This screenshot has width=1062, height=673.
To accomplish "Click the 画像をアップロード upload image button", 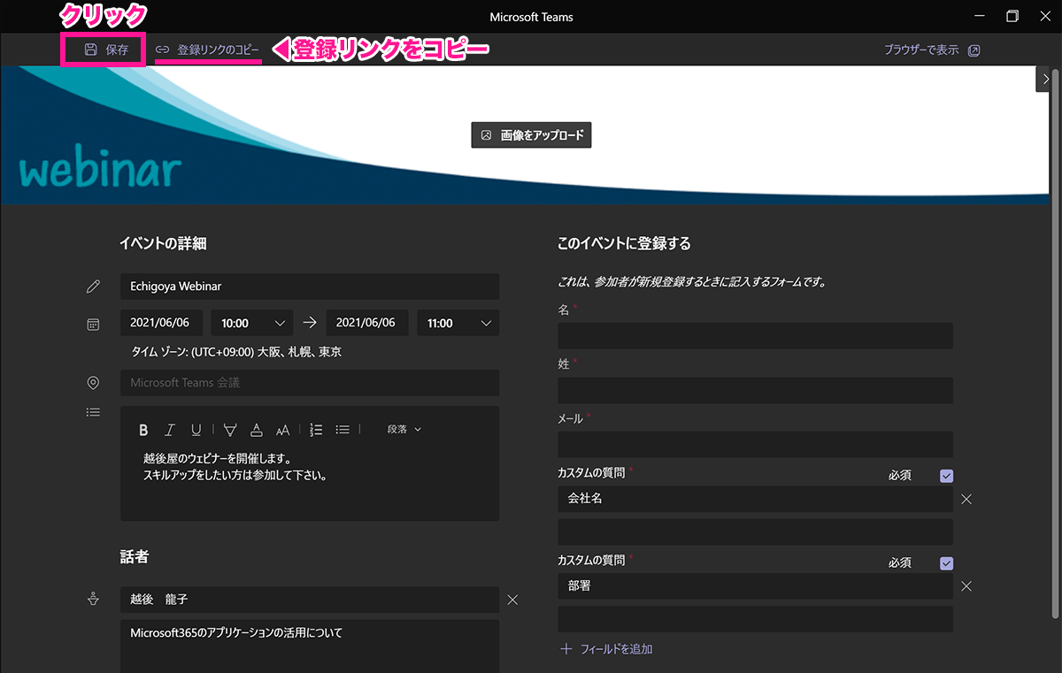I will 531,134.
